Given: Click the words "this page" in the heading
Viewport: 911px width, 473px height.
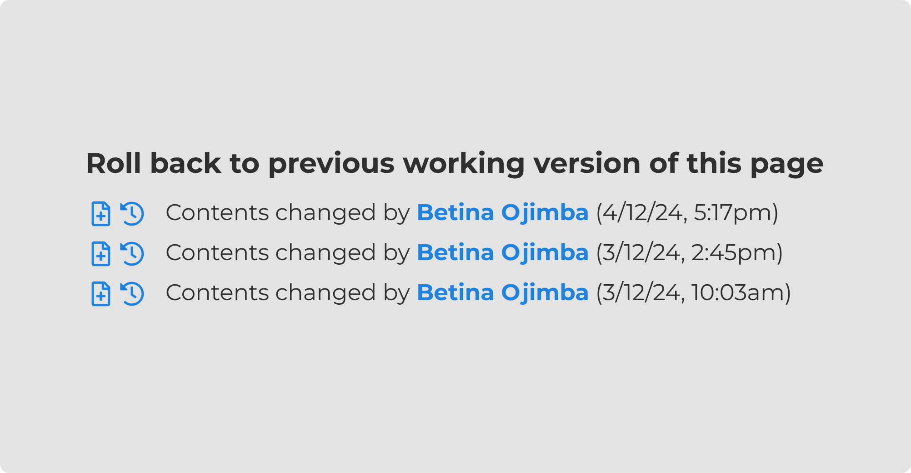Looking at the screenshot, I should [755, 163].
